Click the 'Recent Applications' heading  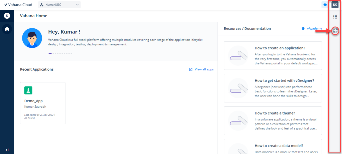click(x=37, y=69)
